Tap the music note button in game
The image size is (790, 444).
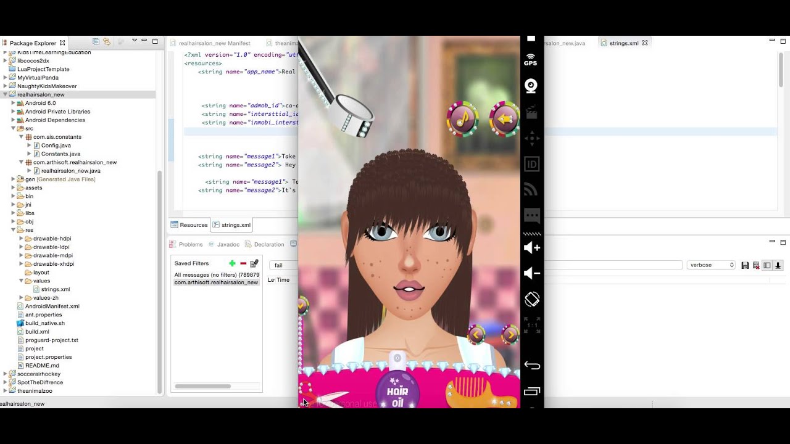[x=462, y=119]
